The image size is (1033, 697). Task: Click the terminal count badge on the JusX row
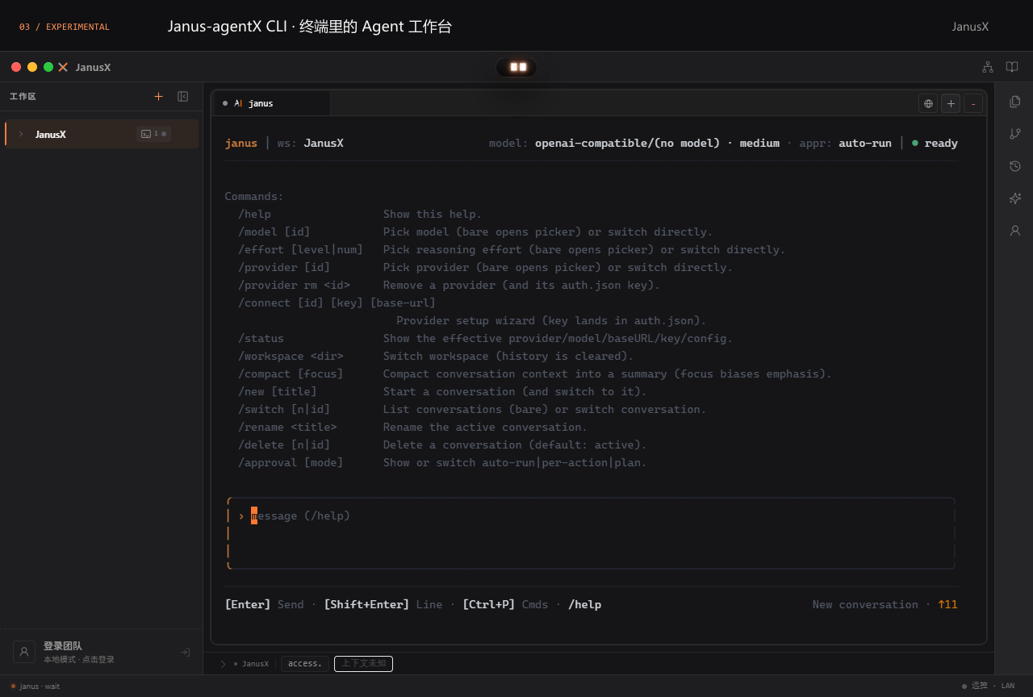[x=153, y=134]
